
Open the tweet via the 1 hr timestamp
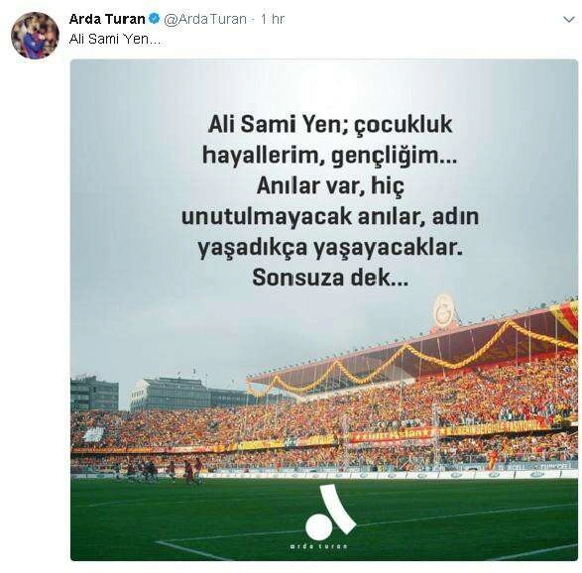272,19
